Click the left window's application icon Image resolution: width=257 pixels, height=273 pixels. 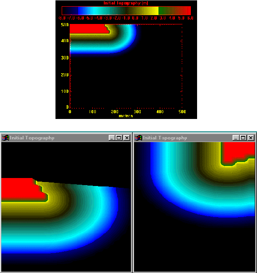[5, 138]
